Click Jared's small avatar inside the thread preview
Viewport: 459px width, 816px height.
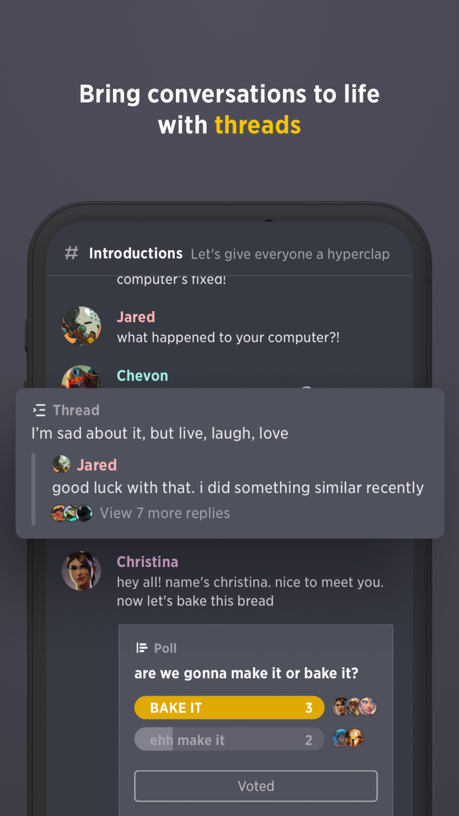tap(61, 464)
